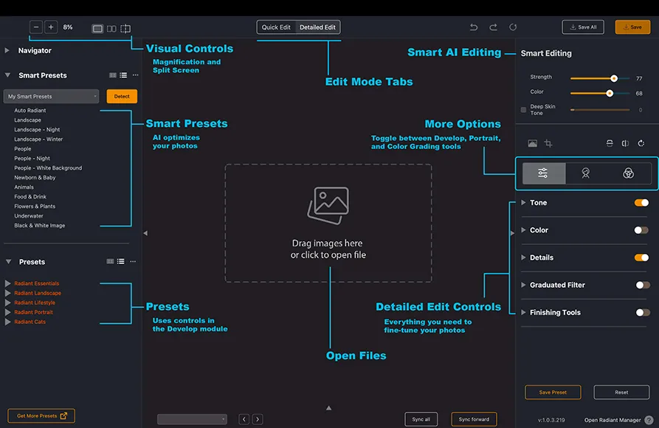Select the Develop sliders icon
Viewport: 659px width, 428px height.
pos(543,173)
